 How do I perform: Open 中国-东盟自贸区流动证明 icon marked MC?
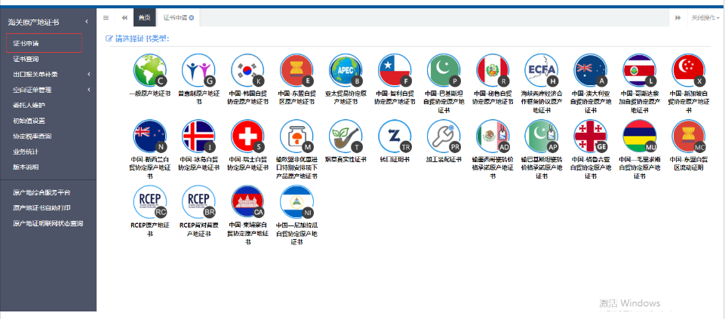click(689, 136)
